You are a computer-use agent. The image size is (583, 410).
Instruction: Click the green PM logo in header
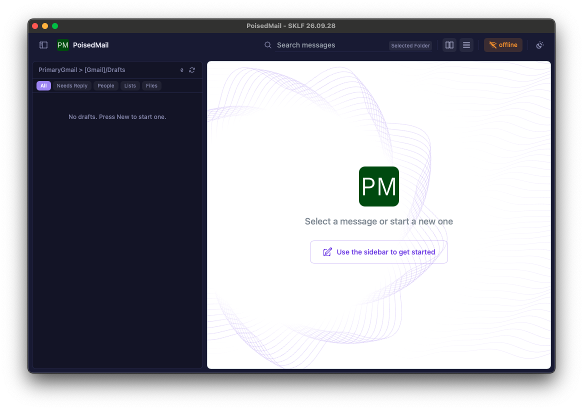pyautogui.click(x=63, y=45)
